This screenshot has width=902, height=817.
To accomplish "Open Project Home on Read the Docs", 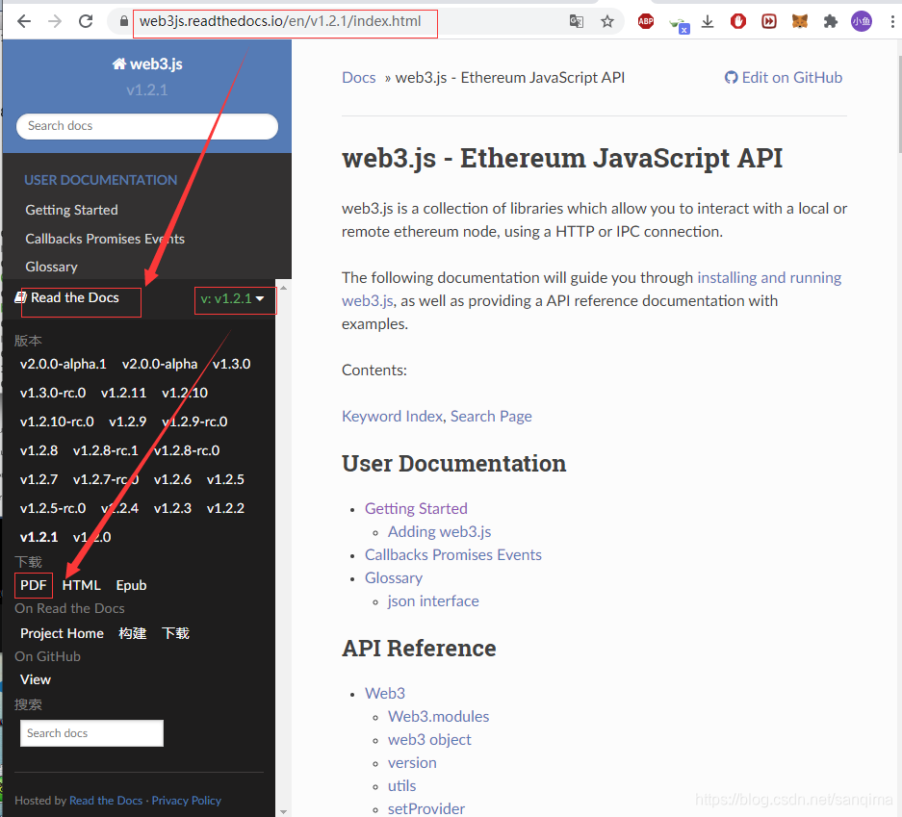I will coord(63,633).
